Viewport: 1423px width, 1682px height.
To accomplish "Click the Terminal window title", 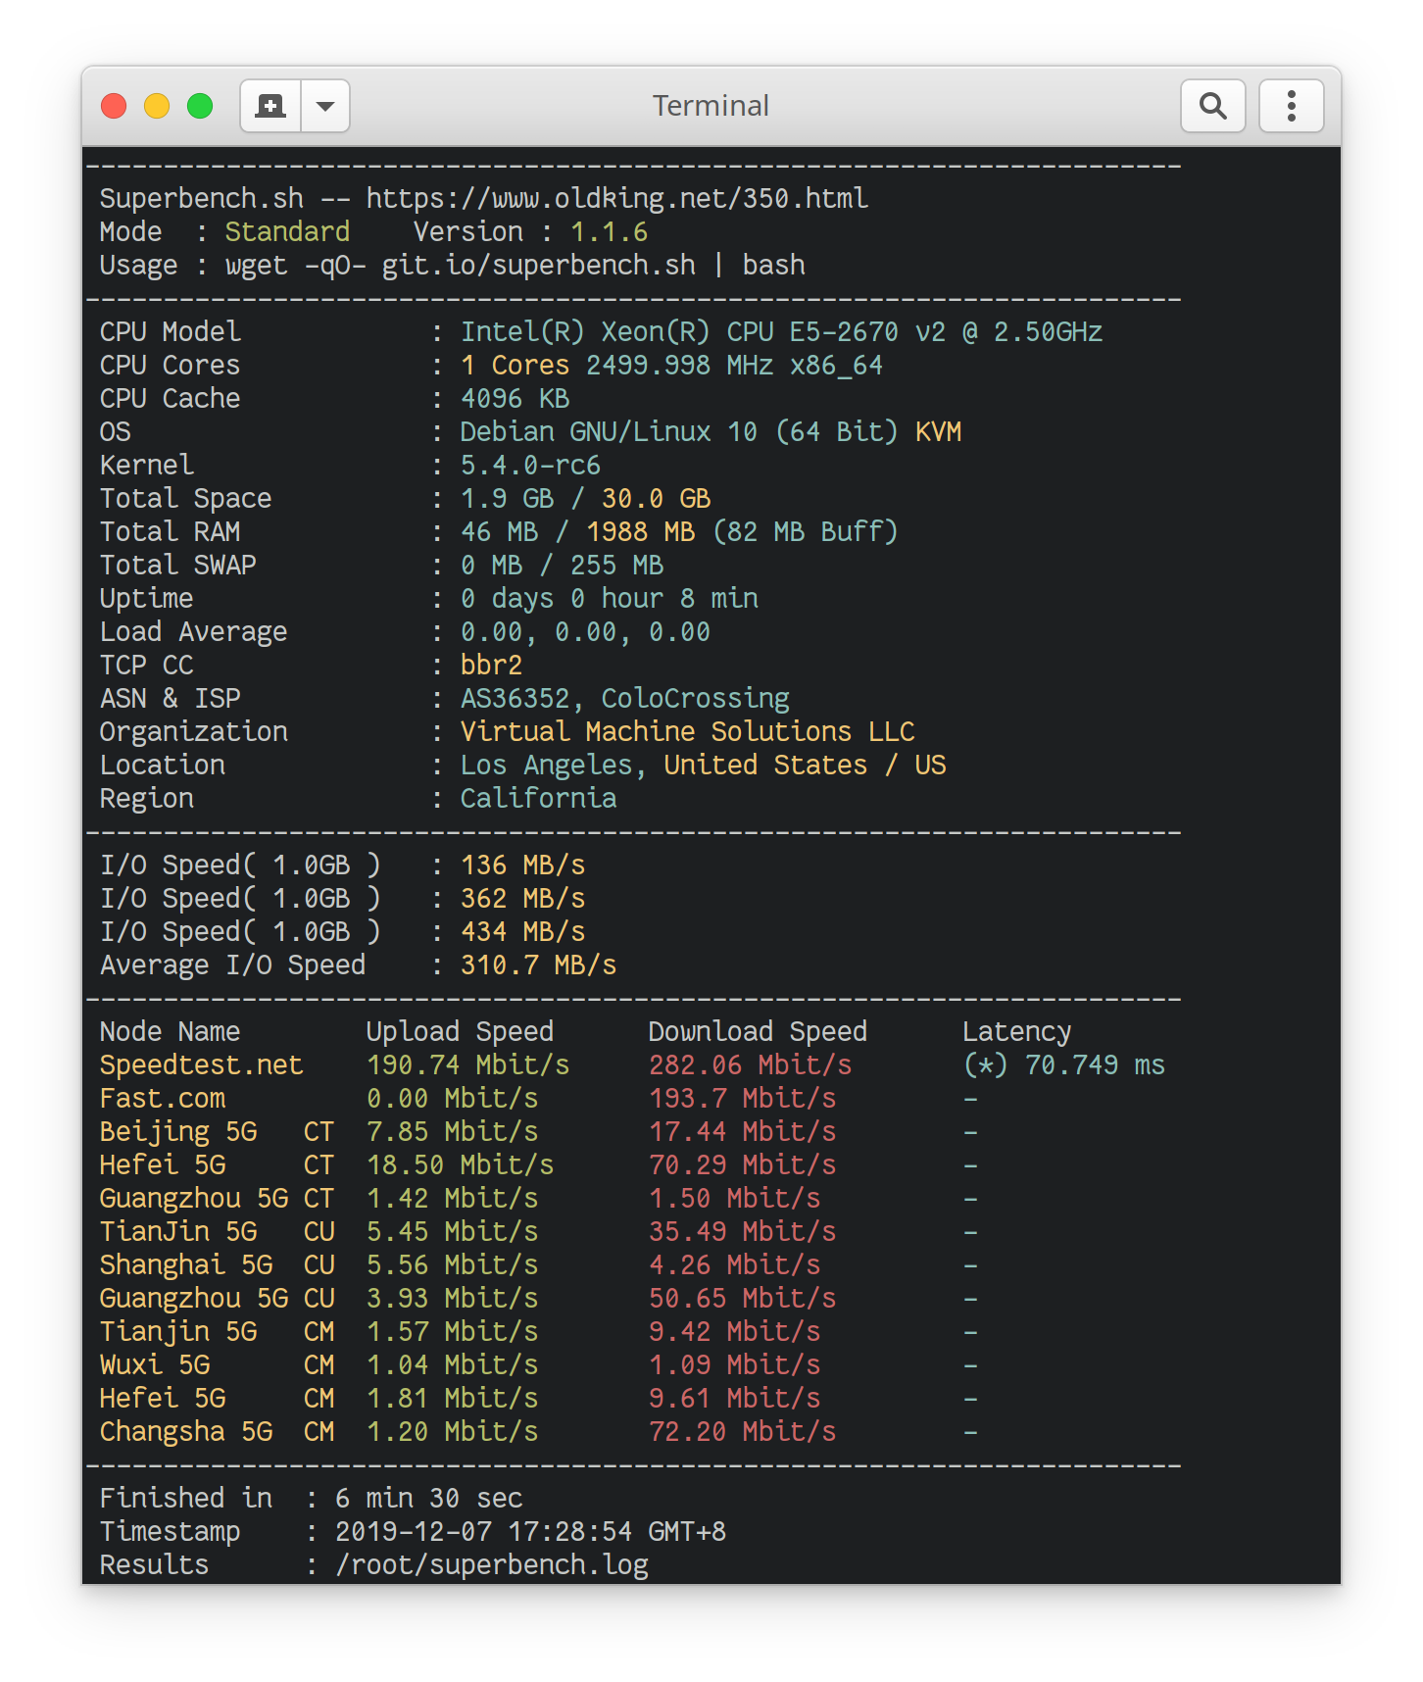I will tap(711, 106).
